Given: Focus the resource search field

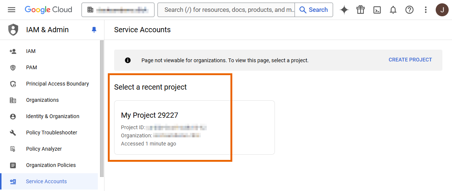Looking at the screenshot, I should coord(226,10).
